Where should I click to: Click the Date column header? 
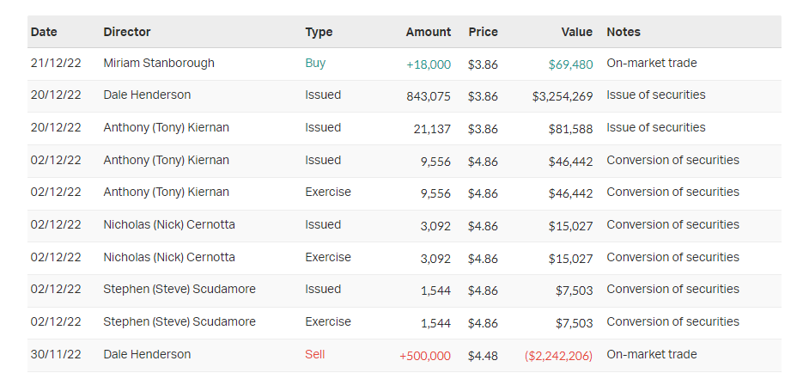(44, 32)
